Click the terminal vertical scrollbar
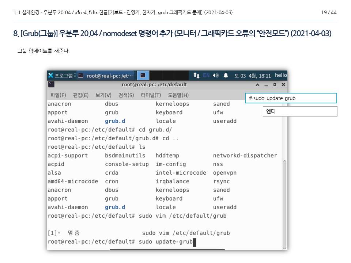 pos(284,205)
